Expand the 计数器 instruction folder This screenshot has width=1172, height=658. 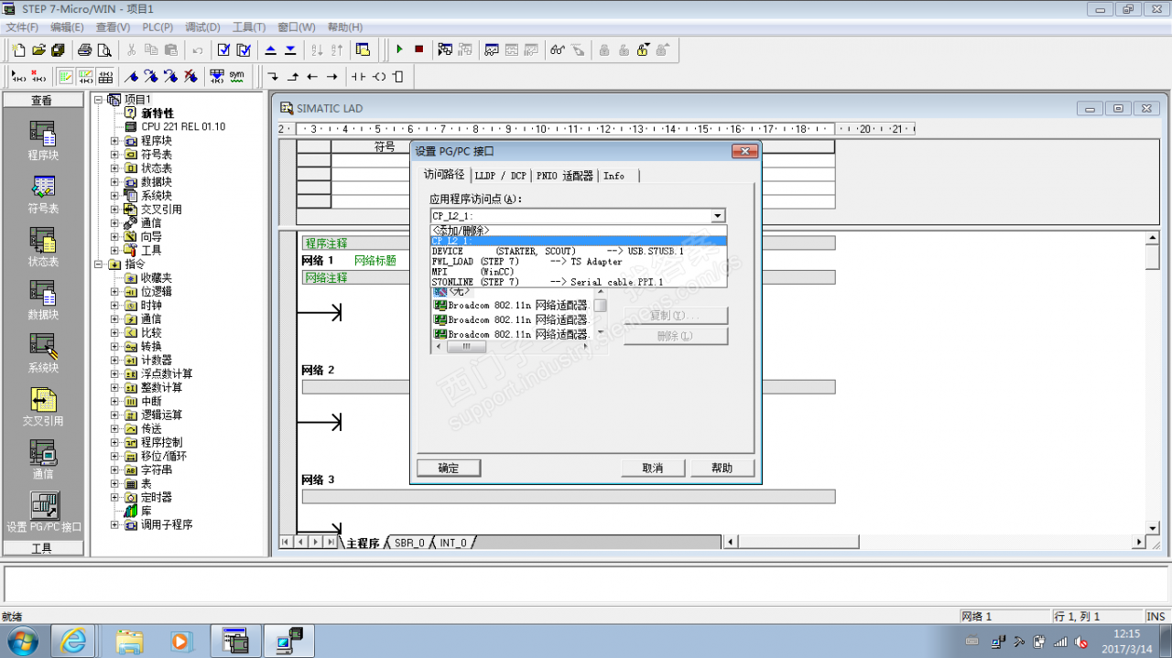pyautogui.click(x=114, y=361)
